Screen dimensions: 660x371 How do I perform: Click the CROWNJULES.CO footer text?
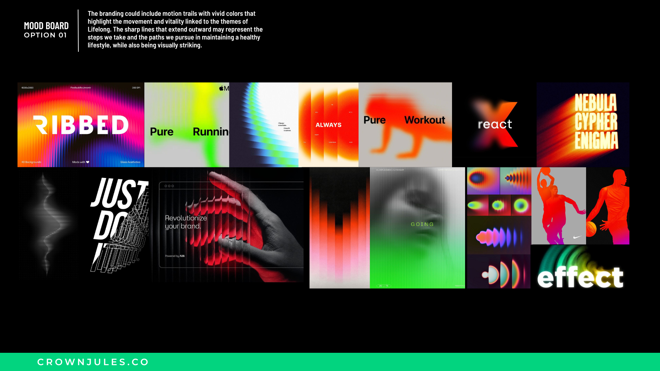coord(93,362)
